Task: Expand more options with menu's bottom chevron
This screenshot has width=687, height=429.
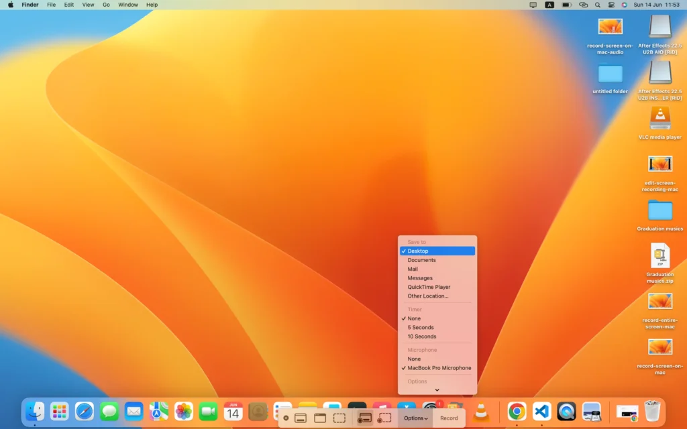Action: point(437,389)
